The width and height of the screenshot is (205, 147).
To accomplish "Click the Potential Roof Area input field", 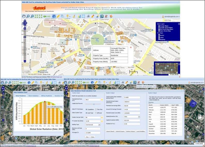I will [x=93, y=100].
